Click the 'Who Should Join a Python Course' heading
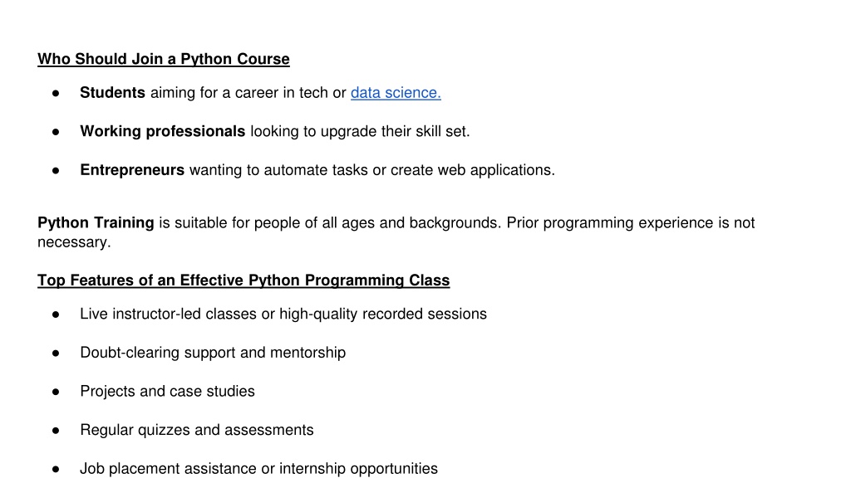Image resolution: width=851 pixels, height=478 pixels. [x=164, y=59]
